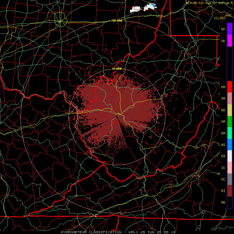Select the dusty pink GR legend swatch
The image size is (234, 234).
(x=230, y=99)
